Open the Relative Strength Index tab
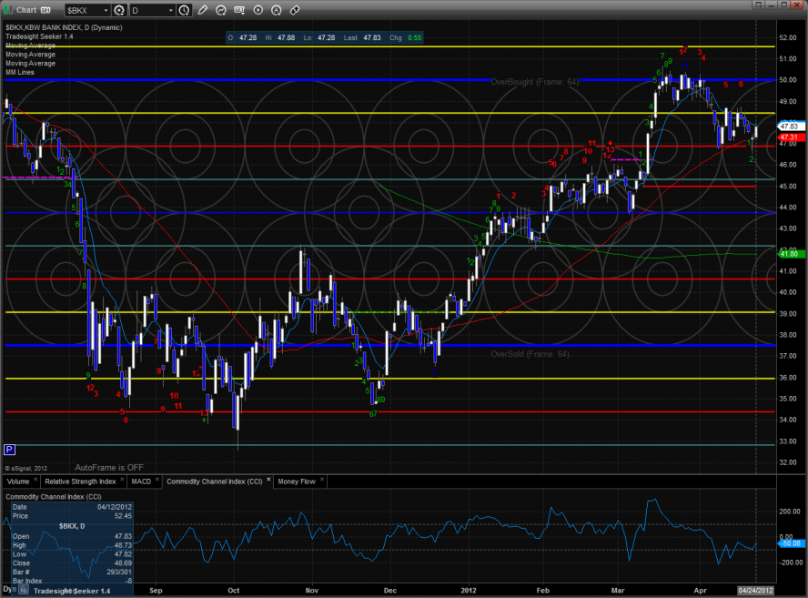 pos(81,481)
